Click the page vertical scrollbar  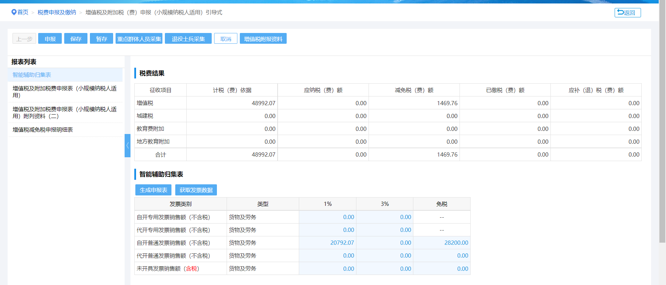point(662,121)
